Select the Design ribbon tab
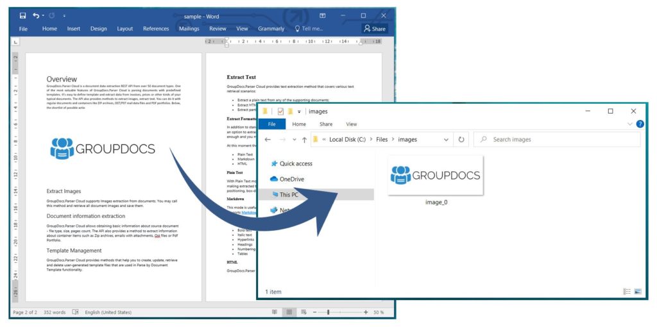 point(98,29)
